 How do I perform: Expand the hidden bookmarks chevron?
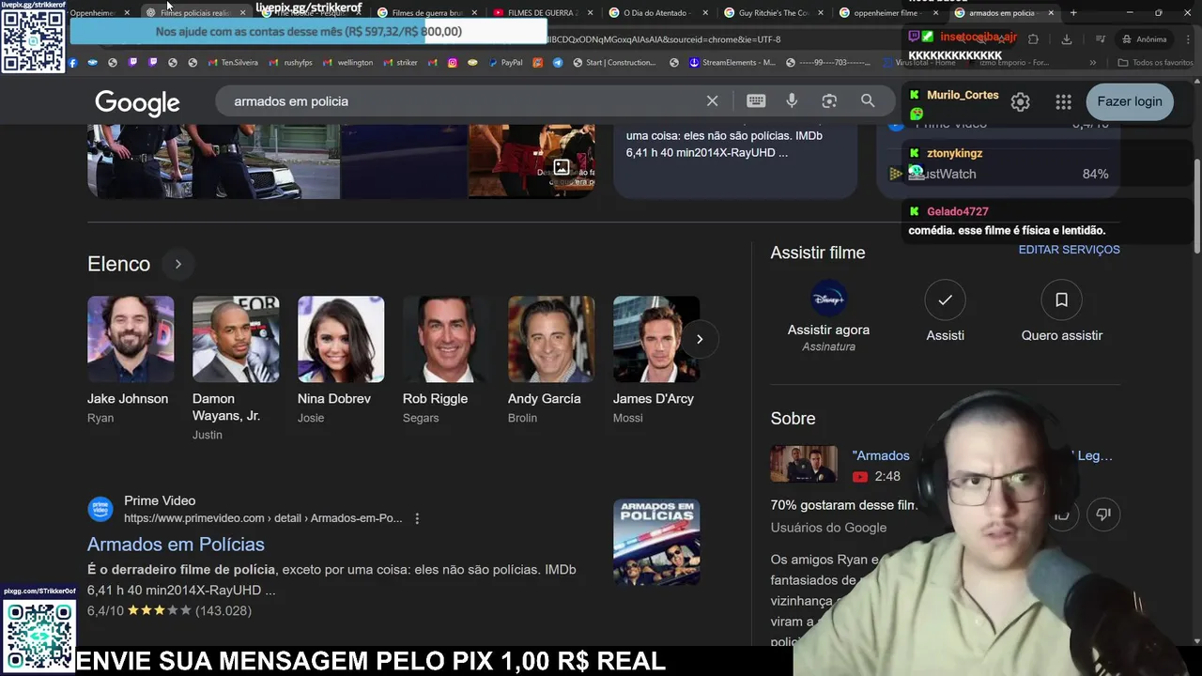click(1092, 63)
